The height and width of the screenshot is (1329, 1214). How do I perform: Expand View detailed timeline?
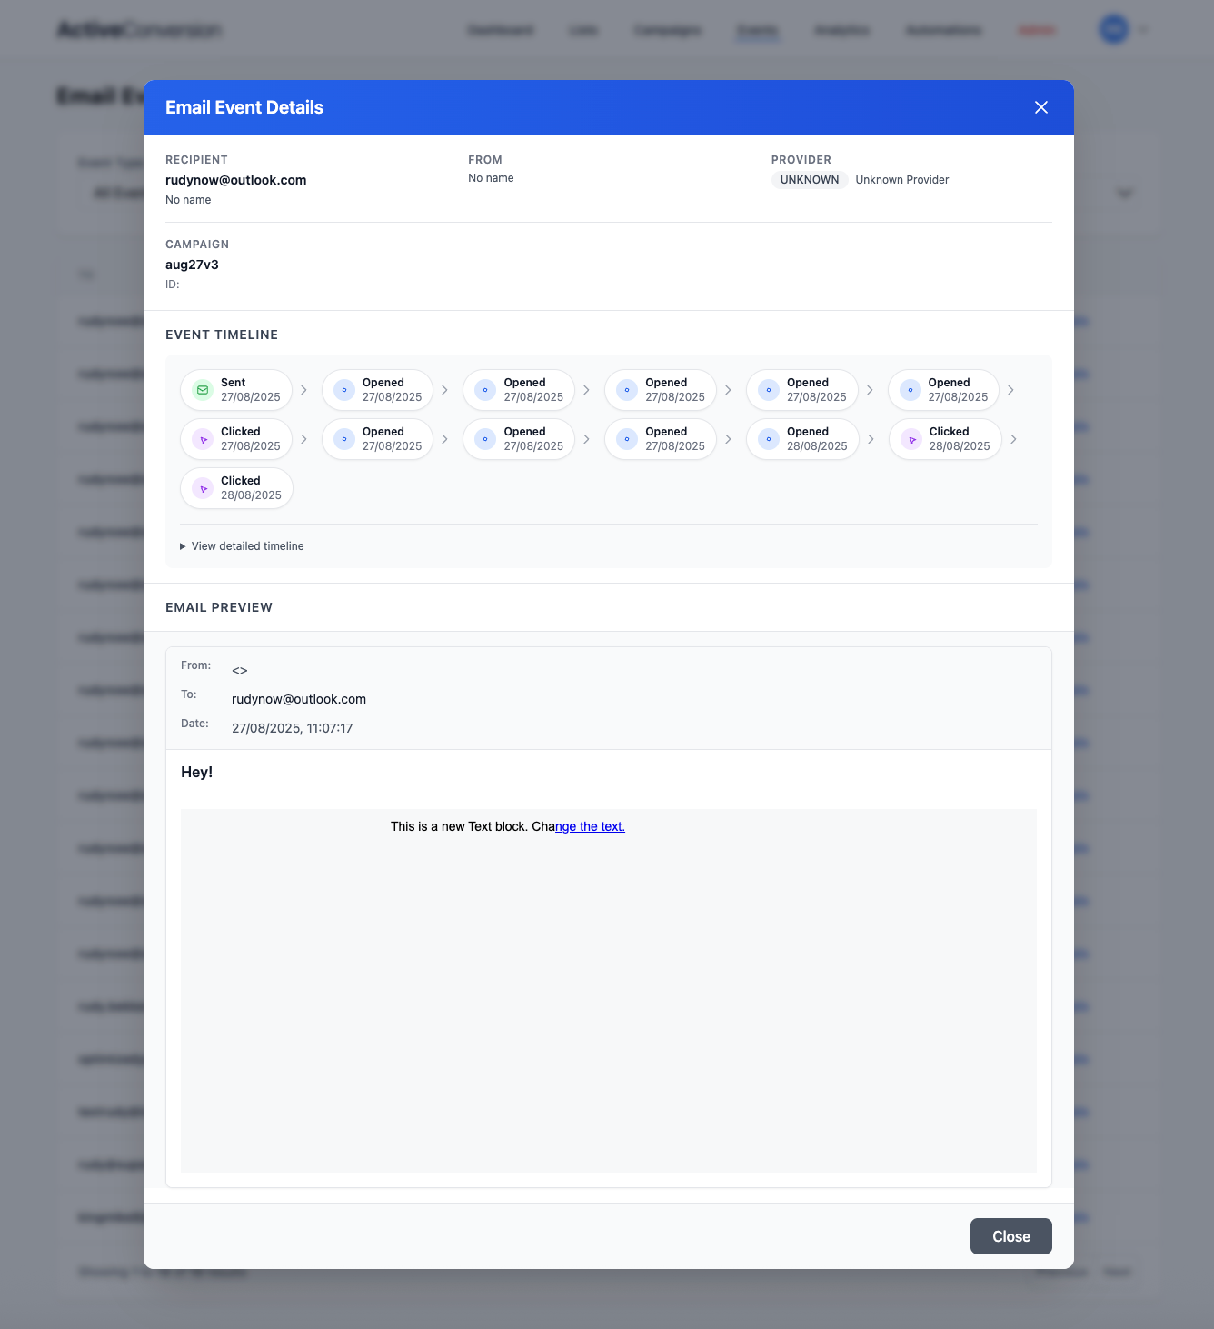coord(247,546)
